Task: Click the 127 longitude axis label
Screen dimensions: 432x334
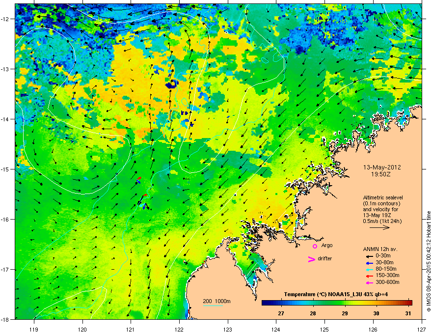Action: [x=422, y=325]
